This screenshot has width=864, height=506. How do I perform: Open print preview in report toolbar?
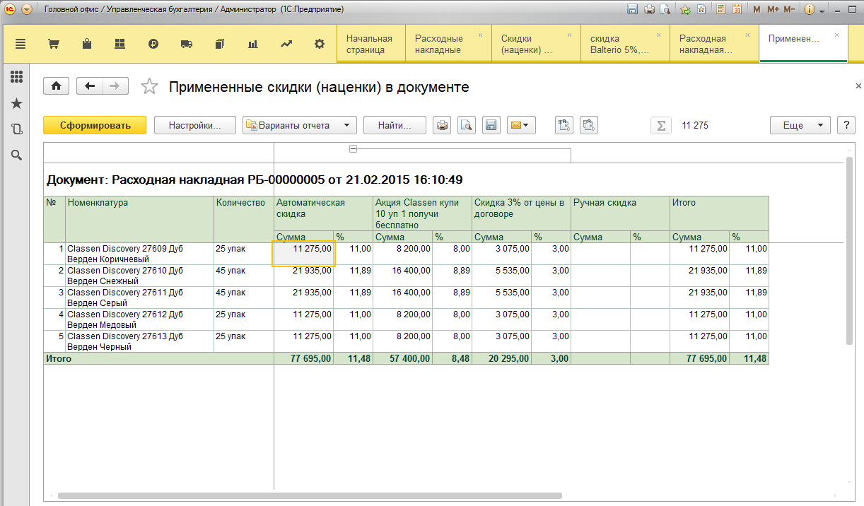pyautogui.click(x=467, y=125)
